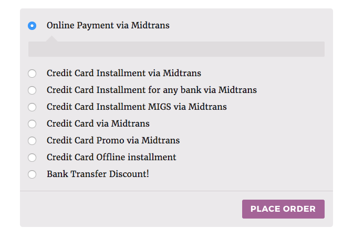This screenshot has width=343, height=238.
Task: Click the "Credit Card Installment MIGS via Midtrans" text
Action: [137, 107]
